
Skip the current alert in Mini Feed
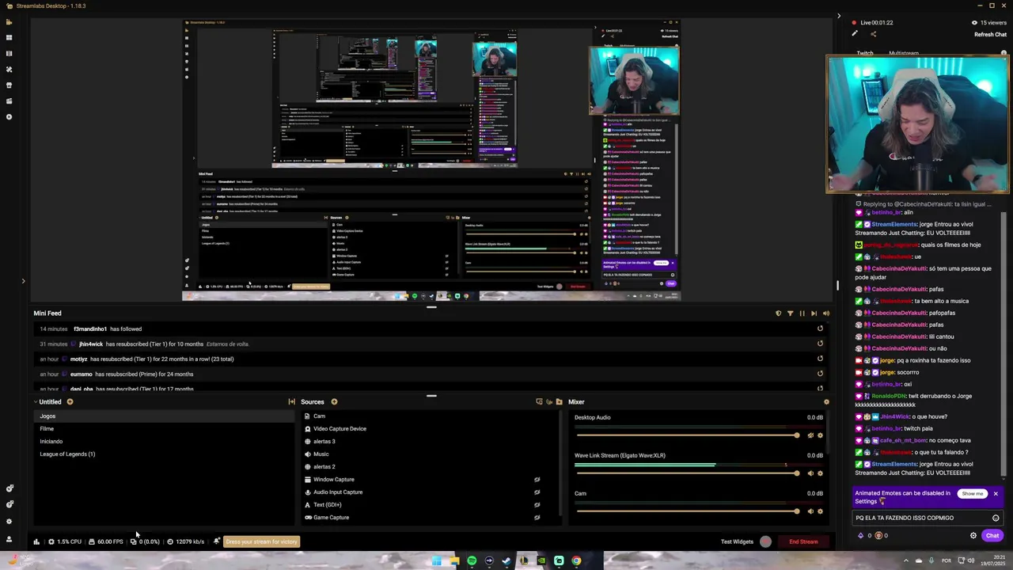[814, 313]
